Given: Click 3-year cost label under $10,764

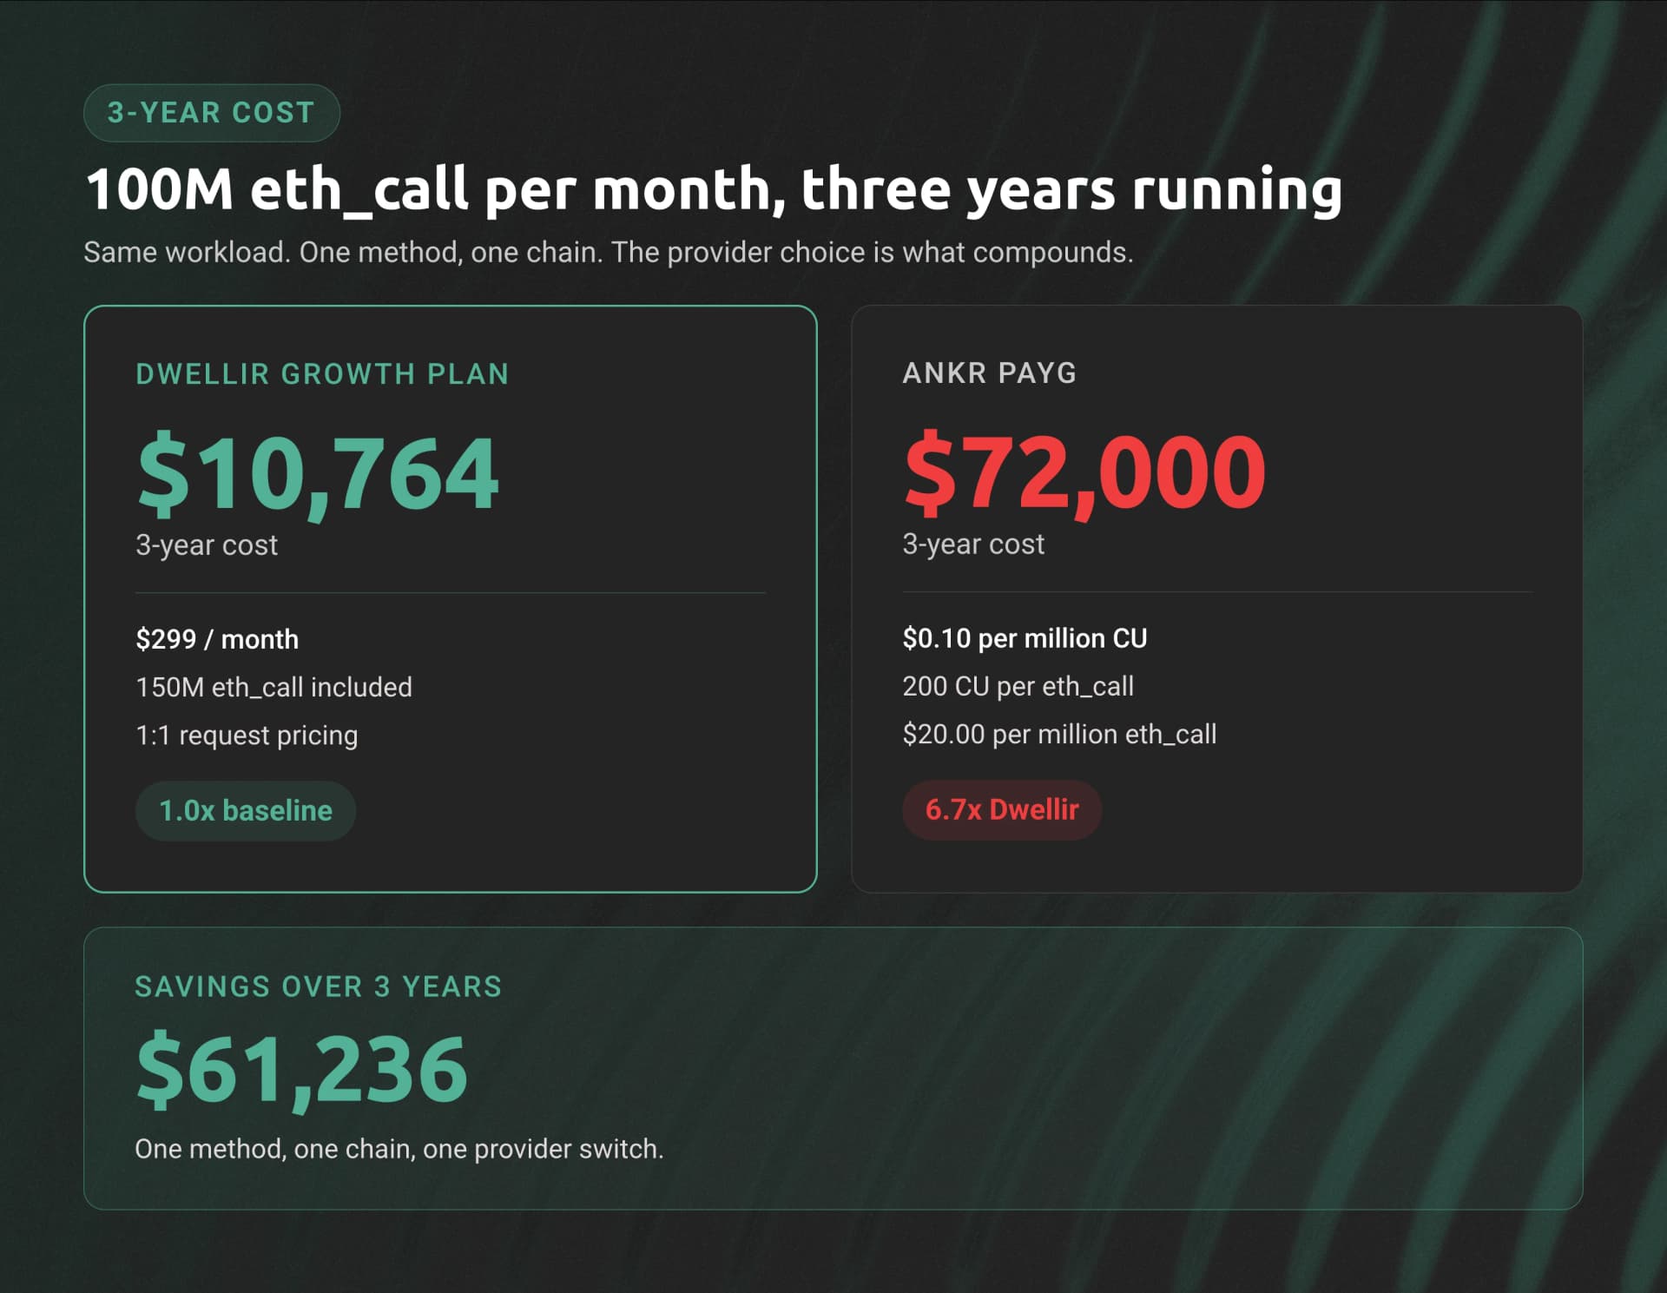Looking at the screenshot, I should [207, 545].
